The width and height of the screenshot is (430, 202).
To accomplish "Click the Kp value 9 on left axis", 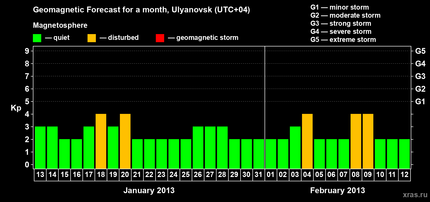I will pyautogui.click(x=27, y=51).
